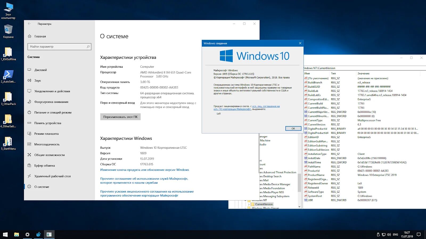Sort registry values by the Тип column
The width and height of the screenshot is (426, 239).
(343, 74)
